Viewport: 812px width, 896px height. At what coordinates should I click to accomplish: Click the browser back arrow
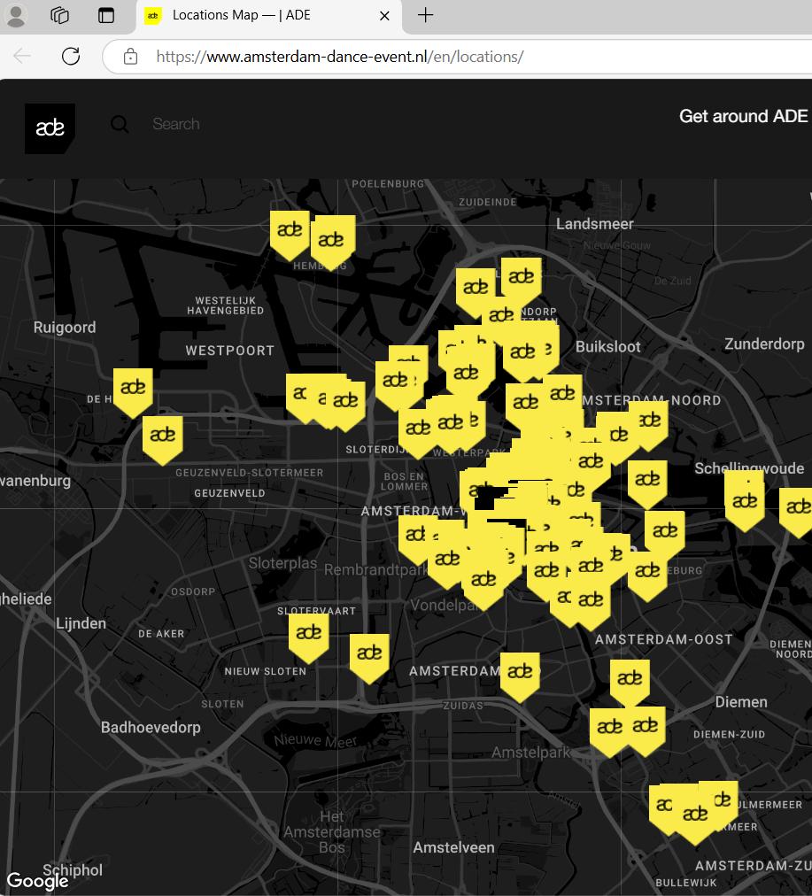click(22, 56)
